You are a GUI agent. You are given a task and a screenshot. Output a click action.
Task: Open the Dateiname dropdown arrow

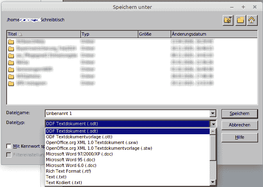coord(213,113)
